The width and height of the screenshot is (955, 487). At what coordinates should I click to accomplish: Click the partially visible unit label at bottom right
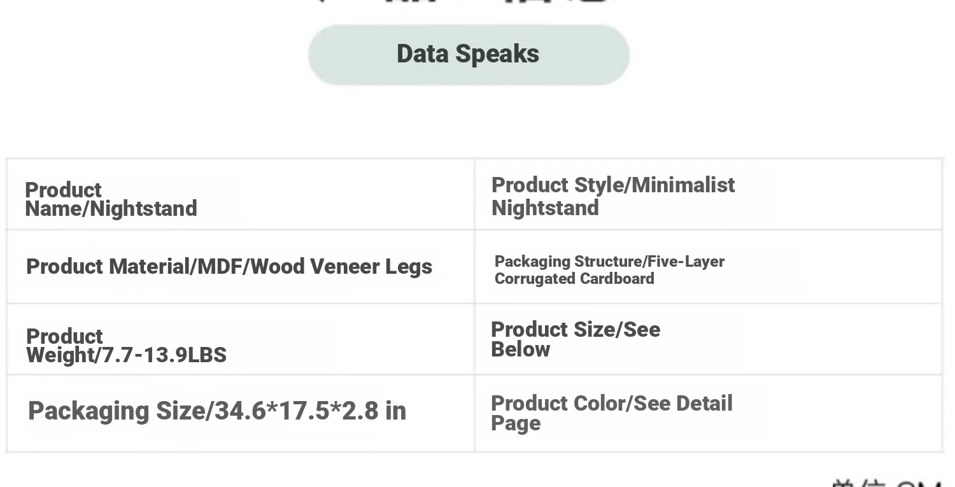tap(886, 483)
